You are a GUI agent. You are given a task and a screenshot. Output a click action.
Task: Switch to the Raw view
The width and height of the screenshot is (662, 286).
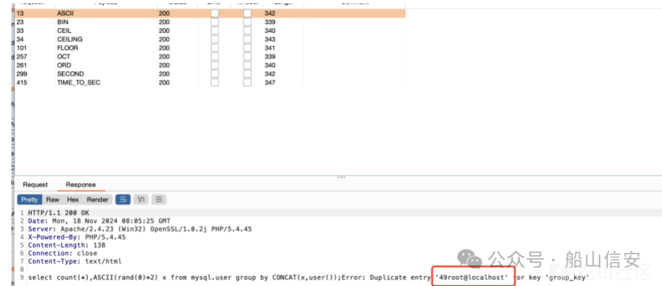pos(53,200)
